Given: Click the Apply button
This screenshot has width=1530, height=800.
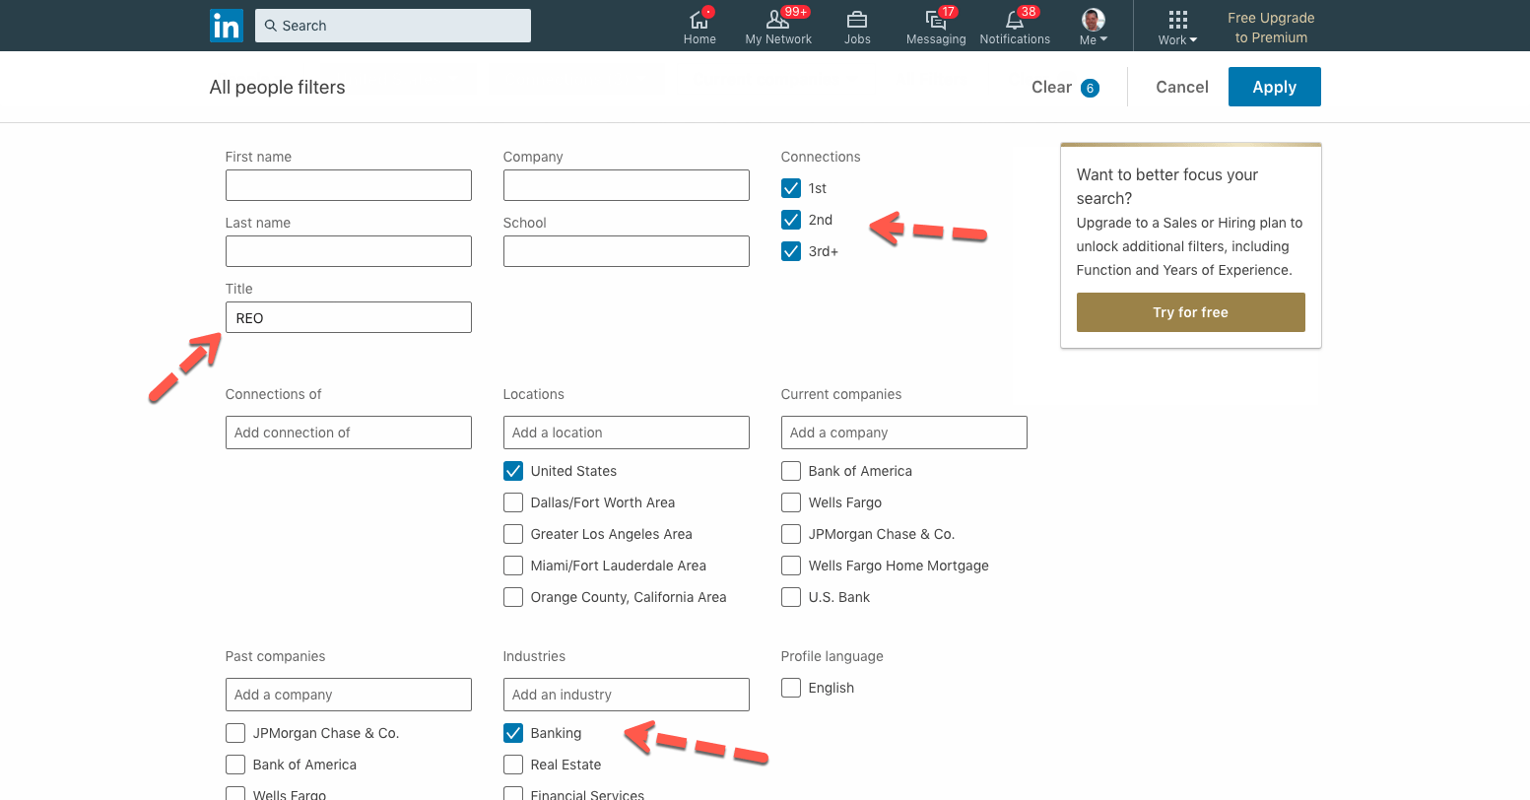Looking at the screenshot, I should [x=1274, y=87].
